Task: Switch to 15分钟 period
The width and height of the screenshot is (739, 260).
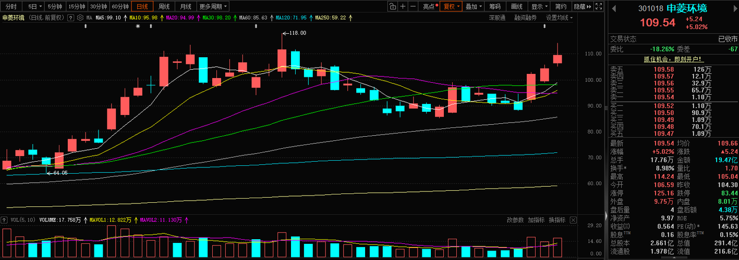Action: pyautogui.click(x=76, y=7)
